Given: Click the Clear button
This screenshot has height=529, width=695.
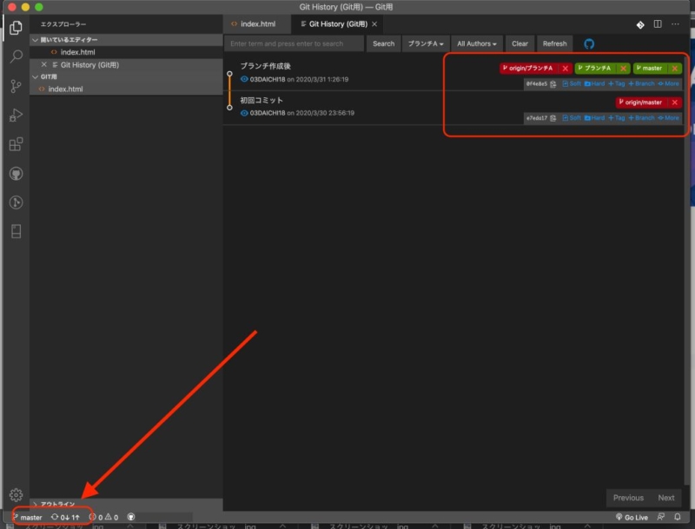Looking at the screenshot, I should (520, 43).
